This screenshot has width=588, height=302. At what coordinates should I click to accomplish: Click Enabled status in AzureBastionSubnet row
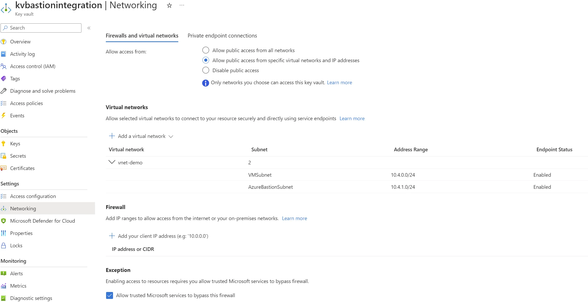pyautogui.click(x=542, y=187)
